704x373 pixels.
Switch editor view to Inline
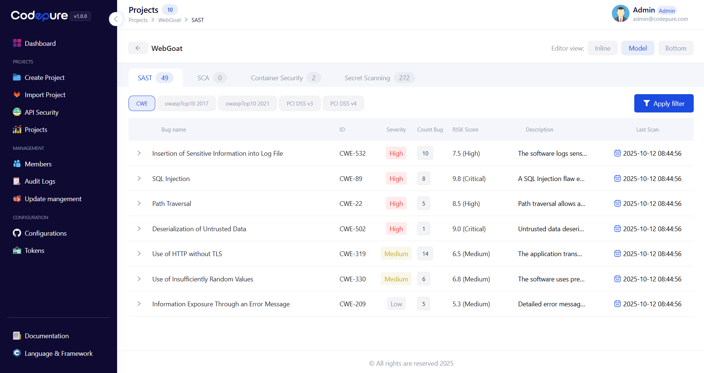tap(602, 48)
